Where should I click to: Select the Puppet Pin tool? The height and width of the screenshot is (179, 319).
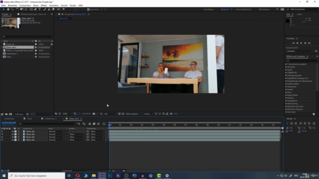(x=63, y=9)
